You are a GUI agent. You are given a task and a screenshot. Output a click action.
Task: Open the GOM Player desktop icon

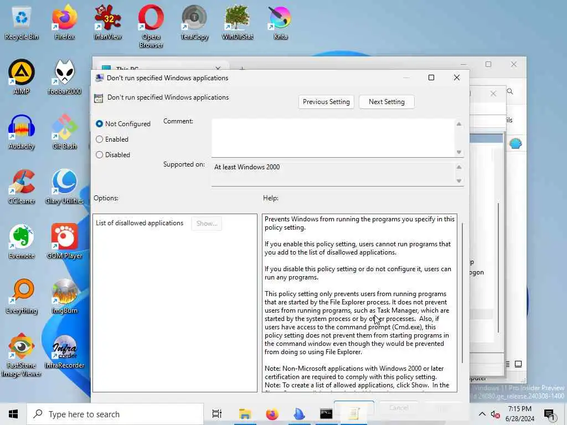64,242
